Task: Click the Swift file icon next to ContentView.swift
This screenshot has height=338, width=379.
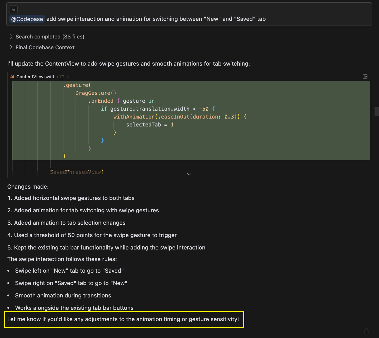Action: pyautogui.click(x=12, y=77)
